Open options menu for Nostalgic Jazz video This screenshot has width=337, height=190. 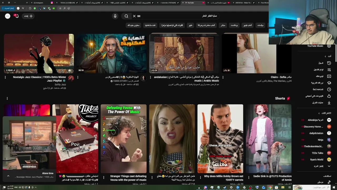click(5, 77)
